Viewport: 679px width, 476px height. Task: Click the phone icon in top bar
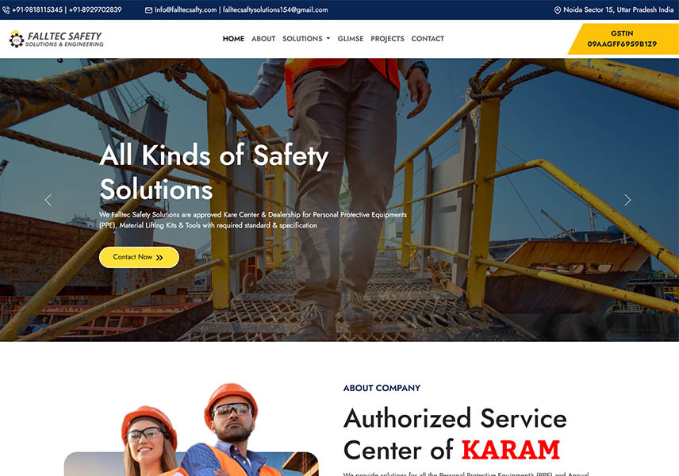(x=6, y=10)
